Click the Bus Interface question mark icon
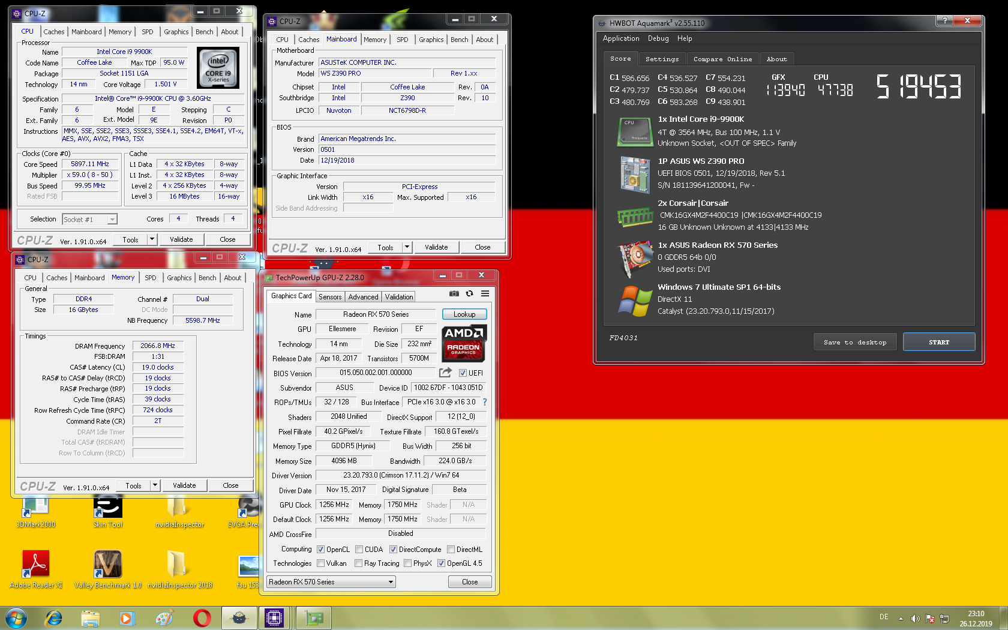Image resolution: width=1008 pixels, height=630 pixels. point(485,402)
